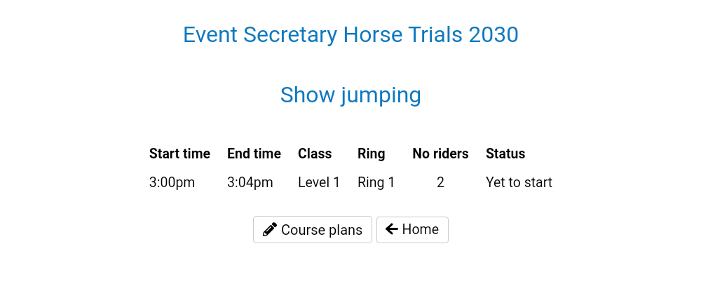Open the Course plans button
701x300 pixels.
coord(313,230)
